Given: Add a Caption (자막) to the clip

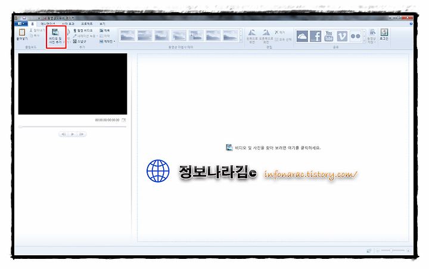Looking at the screenshot, I should (x=104, y=36).
